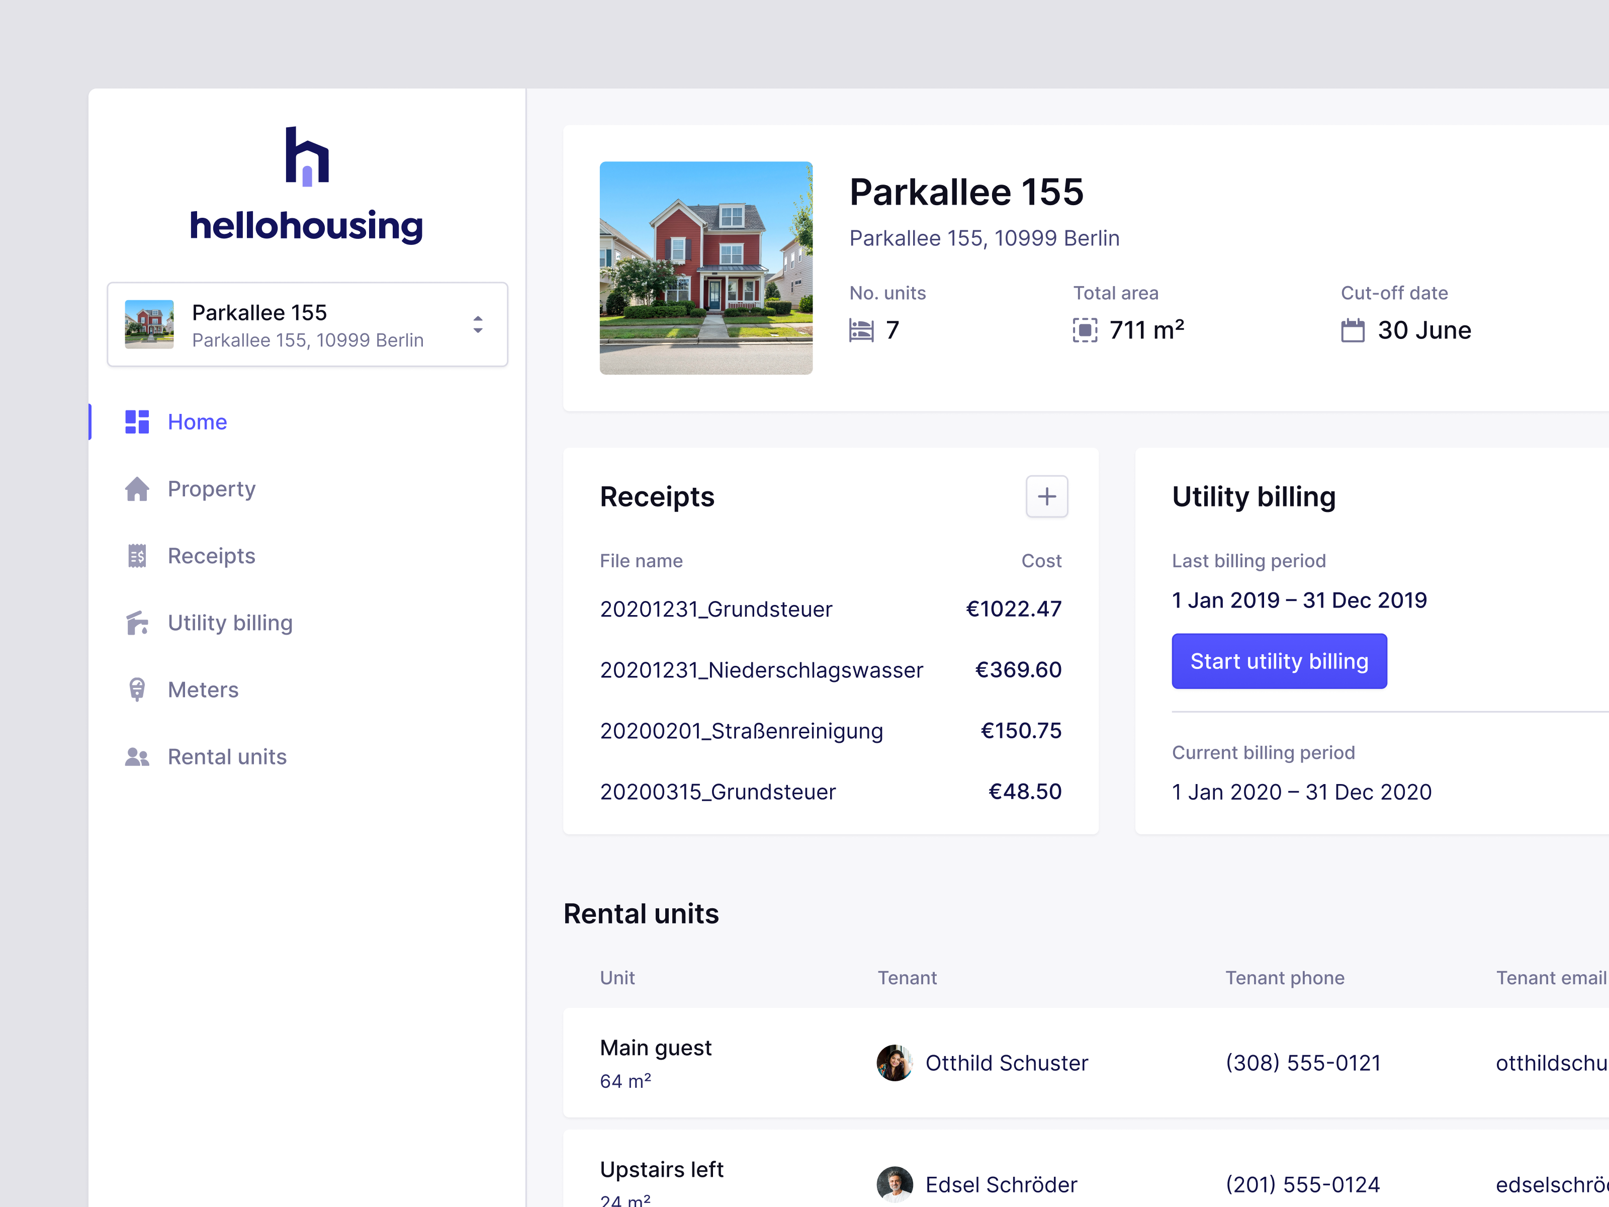Click the Home dashboard grid icon
This screenshot has width=1609, height=1207.
[x=137, y=422]
